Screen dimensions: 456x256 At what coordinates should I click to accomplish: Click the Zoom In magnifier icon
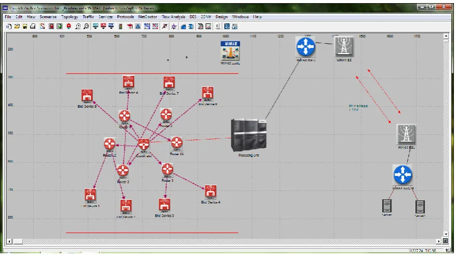coord(78,27)
